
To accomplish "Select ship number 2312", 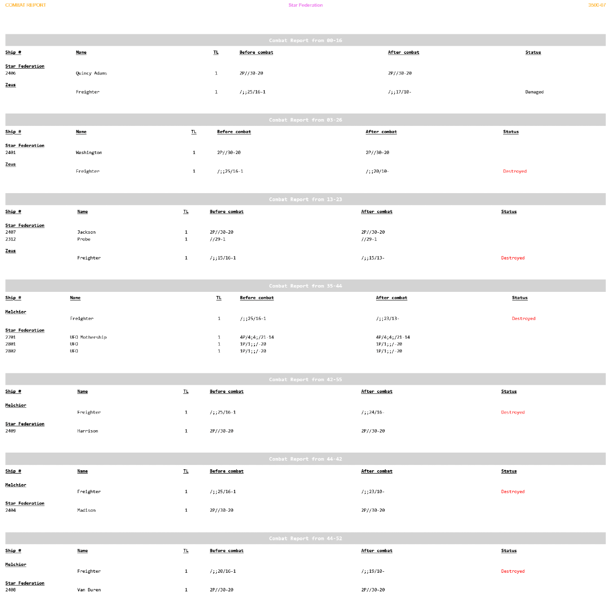I will (11, 239).
